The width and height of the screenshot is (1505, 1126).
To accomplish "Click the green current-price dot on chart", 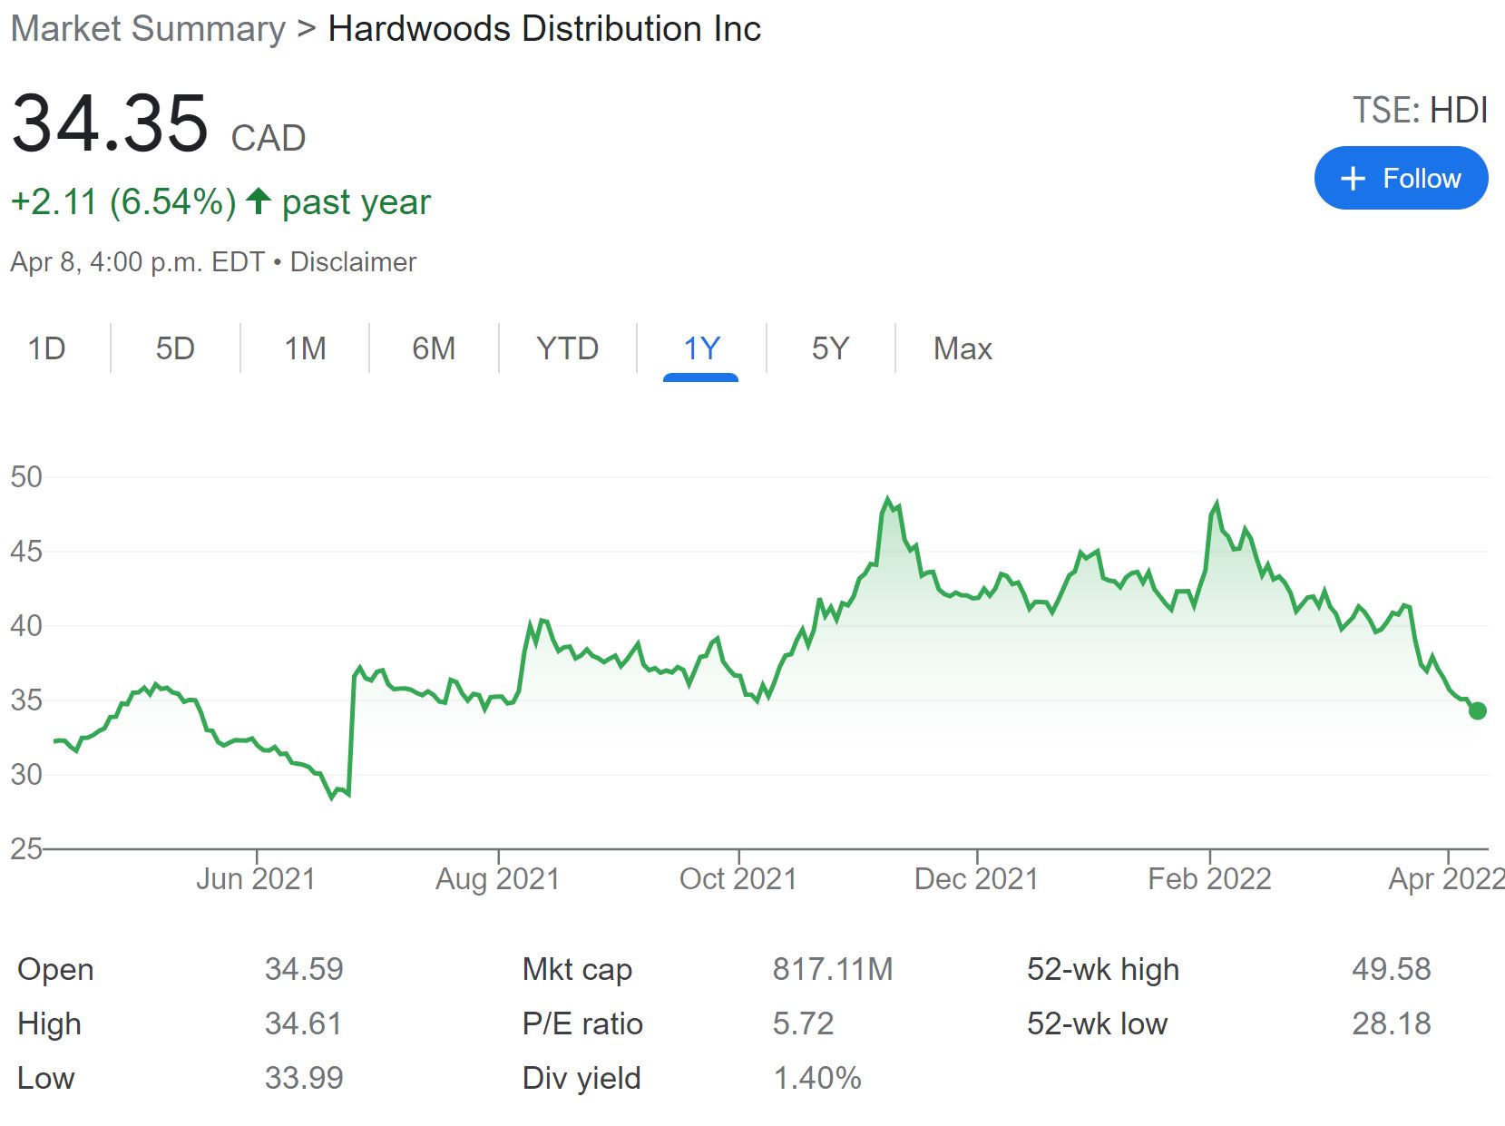I will point(1478,710).
